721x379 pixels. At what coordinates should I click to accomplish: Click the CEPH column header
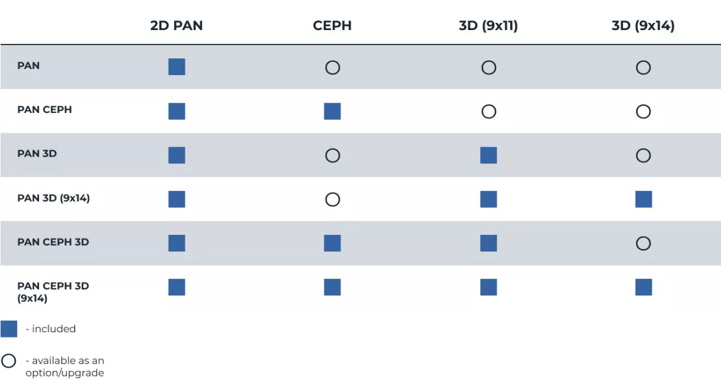point(332,26)
